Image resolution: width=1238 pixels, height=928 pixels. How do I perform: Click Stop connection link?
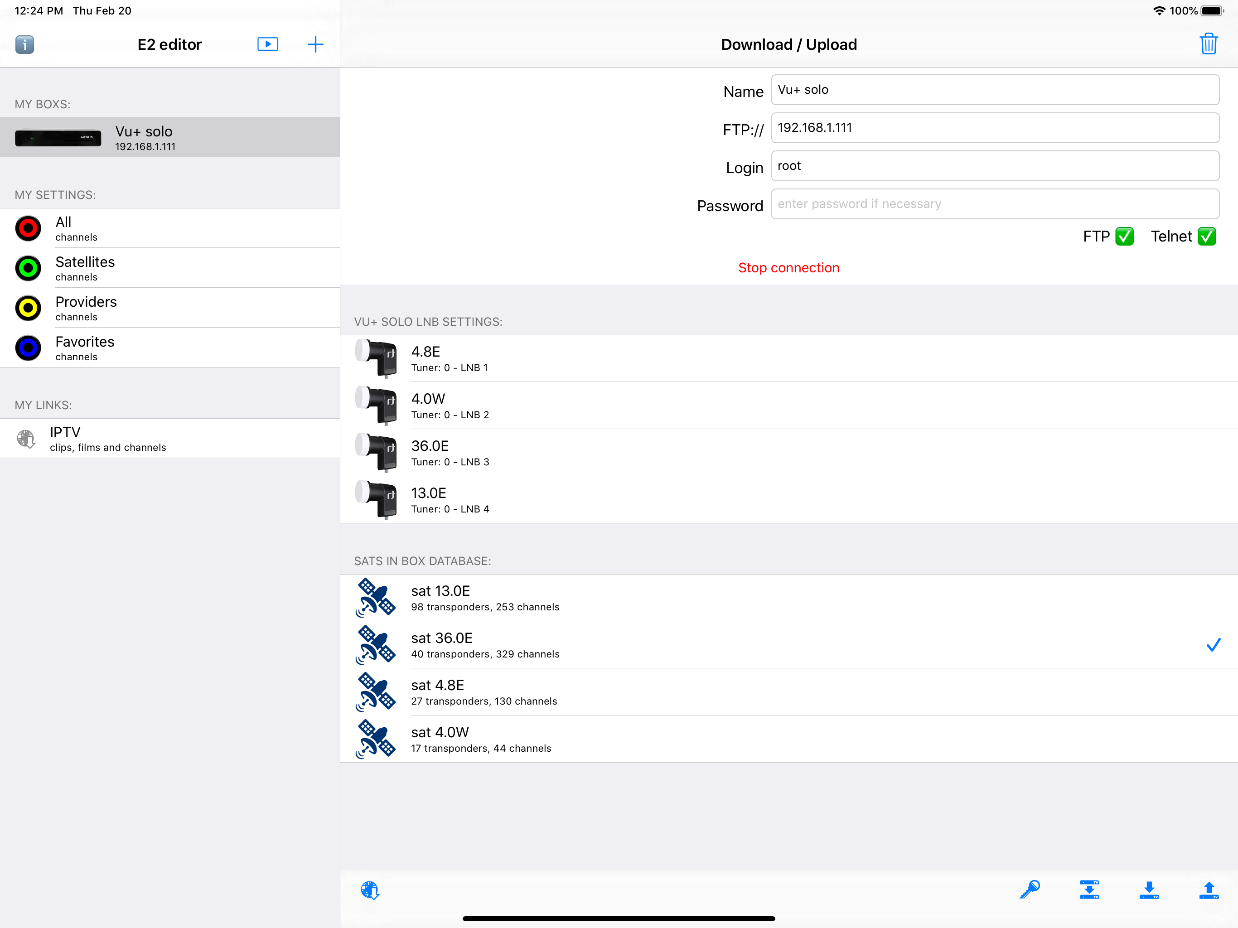(x=788, y=267)
